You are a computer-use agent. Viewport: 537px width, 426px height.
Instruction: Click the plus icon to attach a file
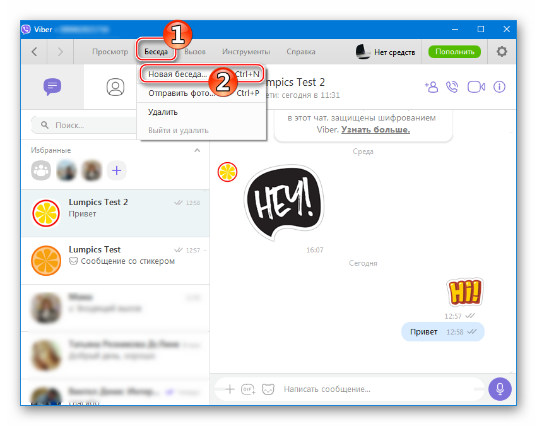point(230,389)
